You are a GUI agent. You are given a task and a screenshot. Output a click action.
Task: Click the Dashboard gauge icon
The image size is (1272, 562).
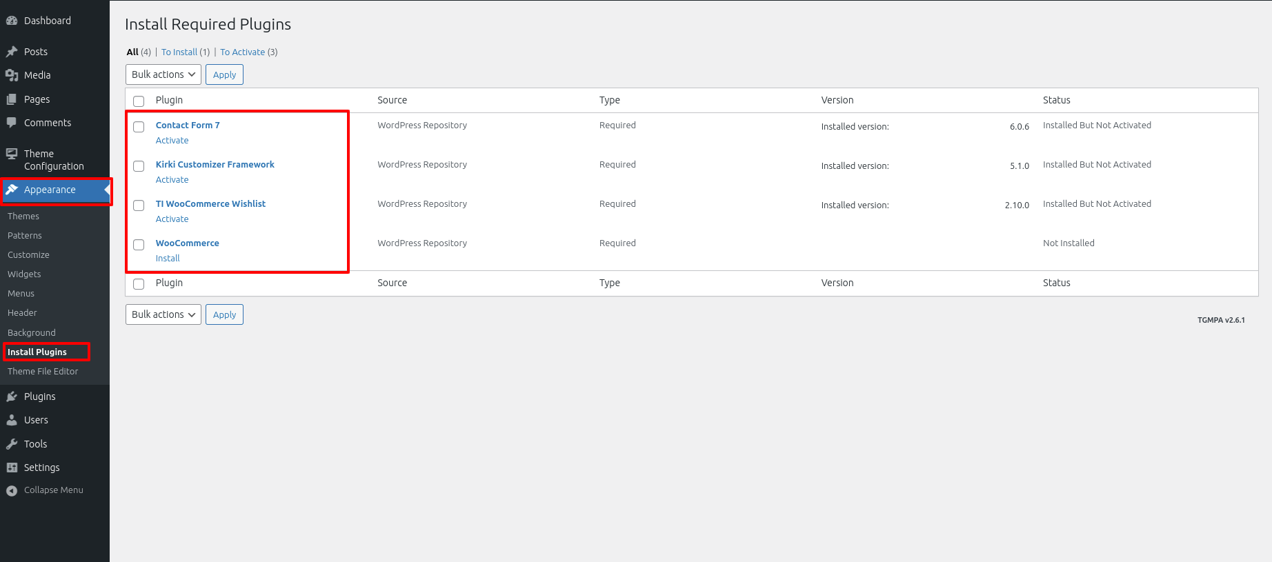click(12, 21)
